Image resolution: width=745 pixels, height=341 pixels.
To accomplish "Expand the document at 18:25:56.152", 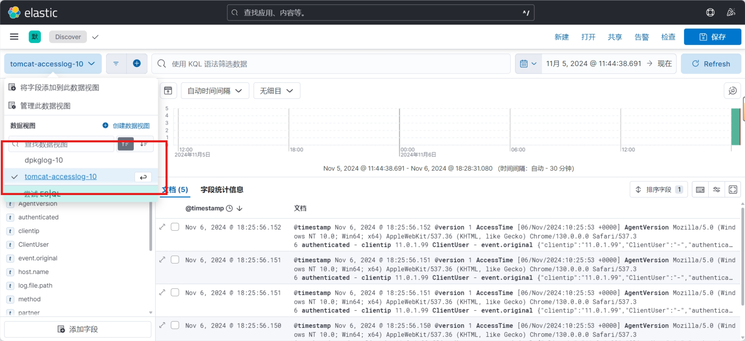I will [x=162, y=227].
